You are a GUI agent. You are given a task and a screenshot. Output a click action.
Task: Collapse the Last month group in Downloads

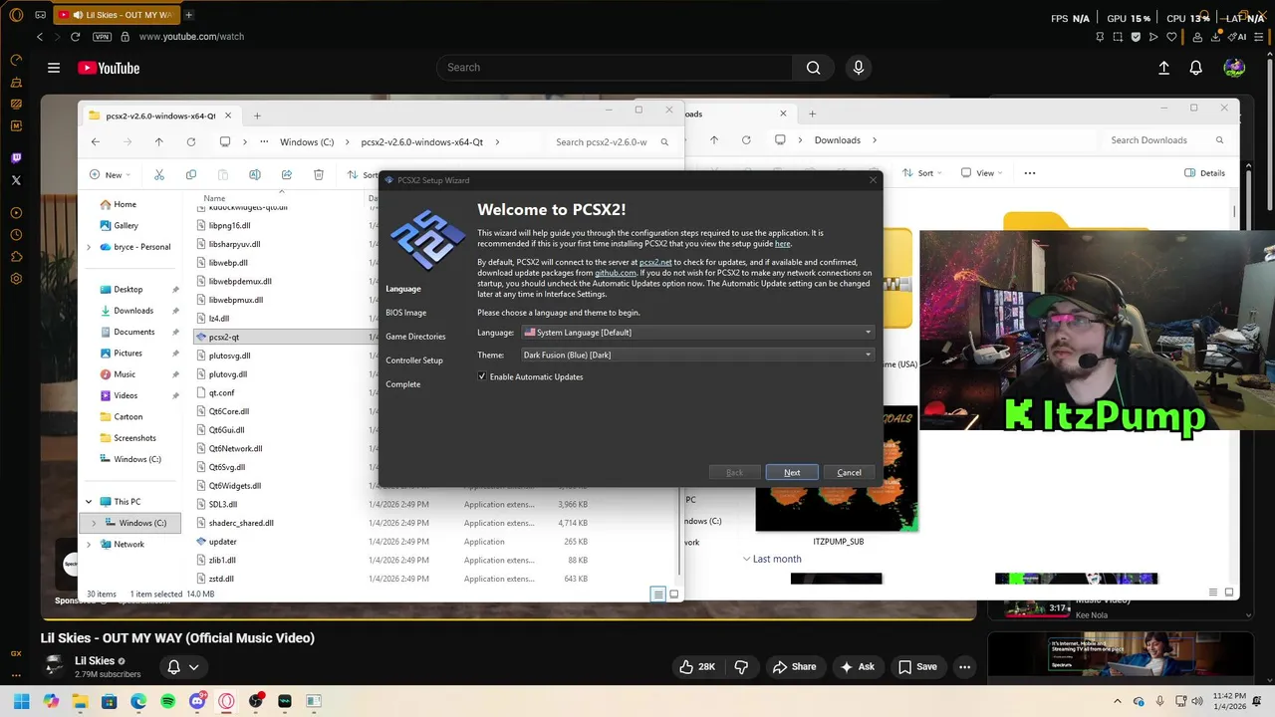[x=747, y=559]
